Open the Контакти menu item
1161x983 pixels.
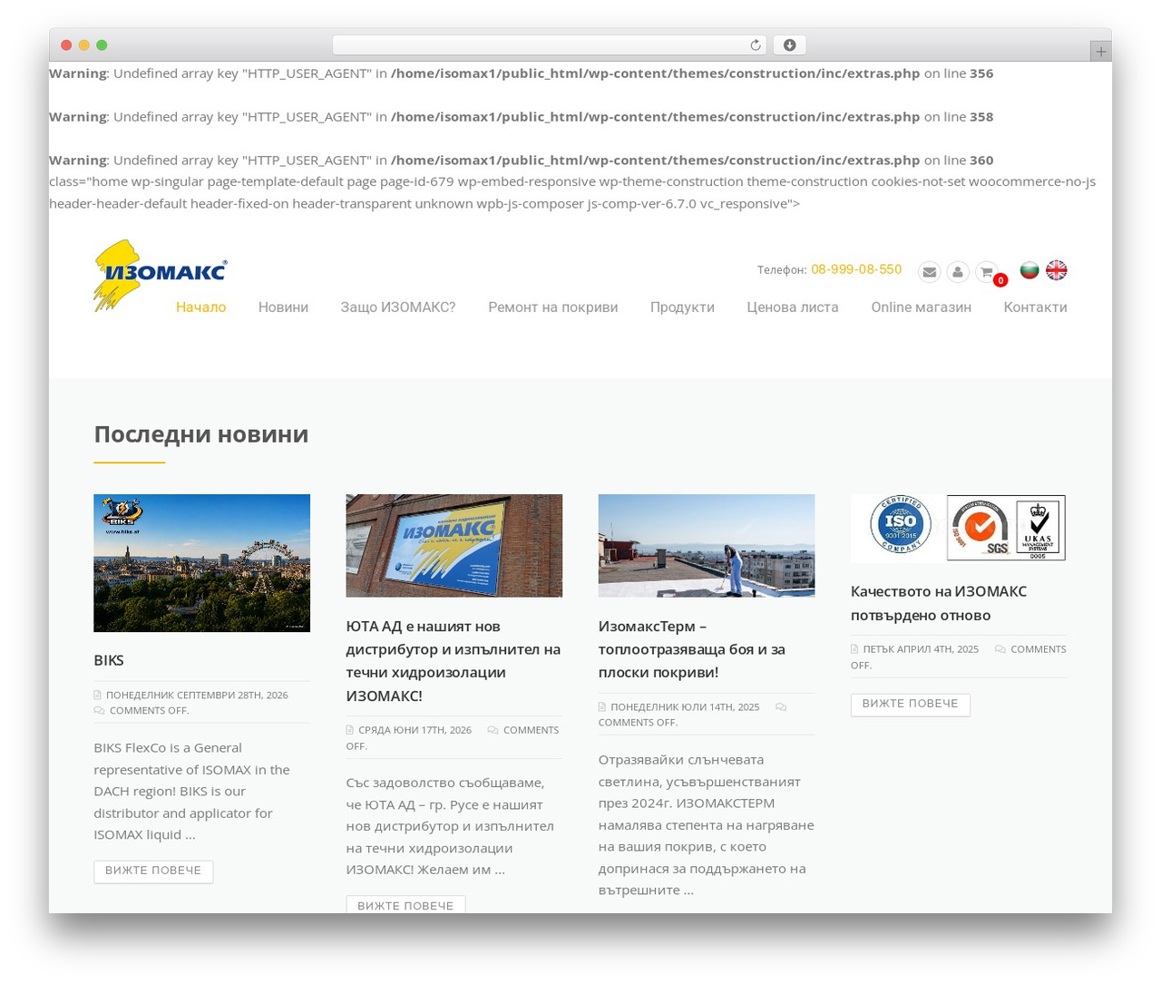[1035, 307]
